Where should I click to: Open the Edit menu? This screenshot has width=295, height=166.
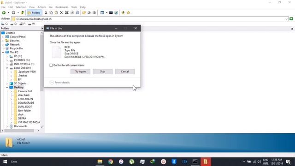click(11, 7)
